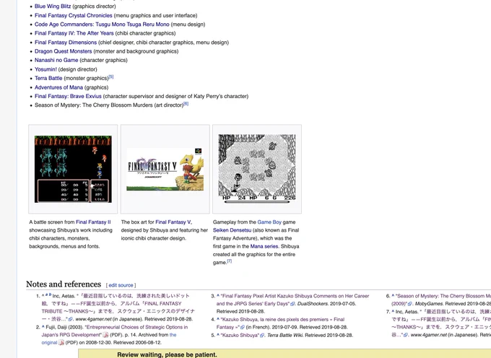Open Code Age Commanders link
Image resolution: width=491 pixels, height=358 pixels.
click(102, 25)
